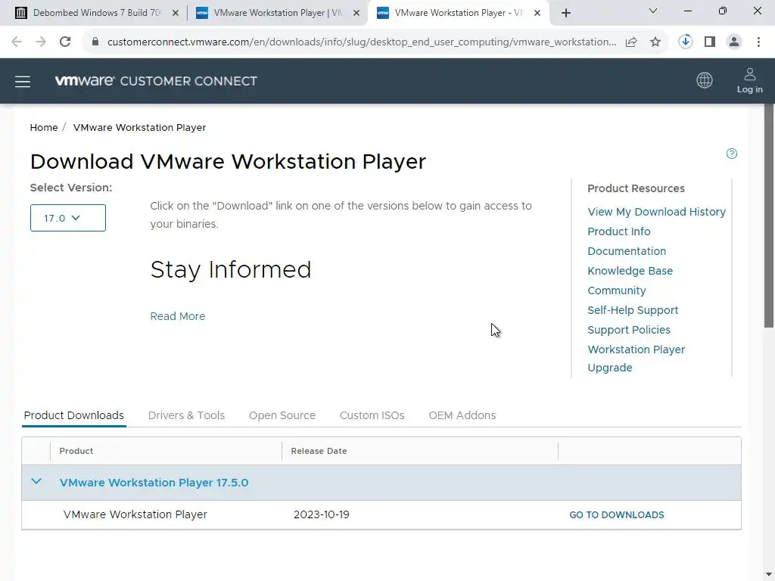Open View My Download History

656,212
